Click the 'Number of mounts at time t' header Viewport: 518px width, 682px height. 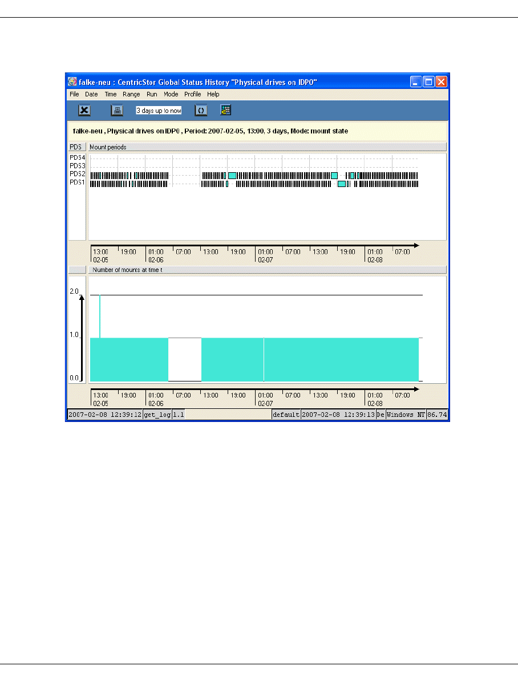(x=267, y=270)
